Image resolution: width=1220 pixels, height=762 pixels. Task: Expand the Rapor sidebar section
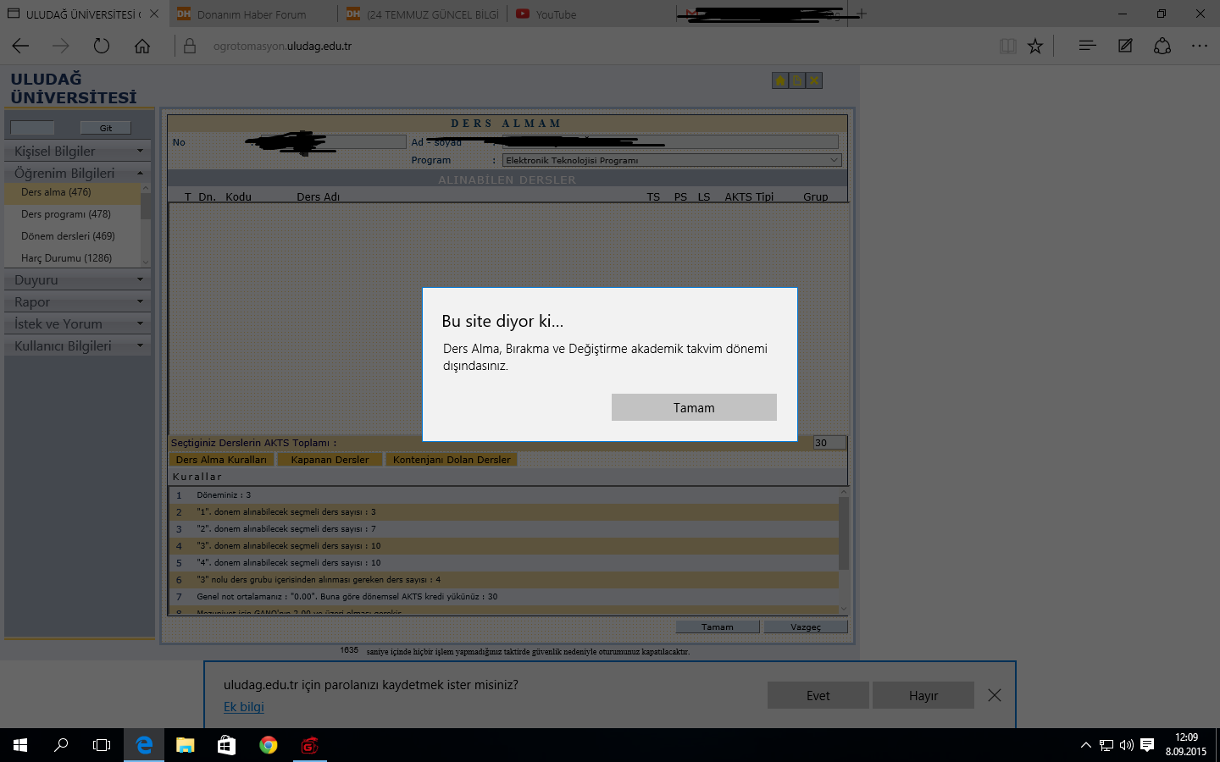click(x=78, y=301)
